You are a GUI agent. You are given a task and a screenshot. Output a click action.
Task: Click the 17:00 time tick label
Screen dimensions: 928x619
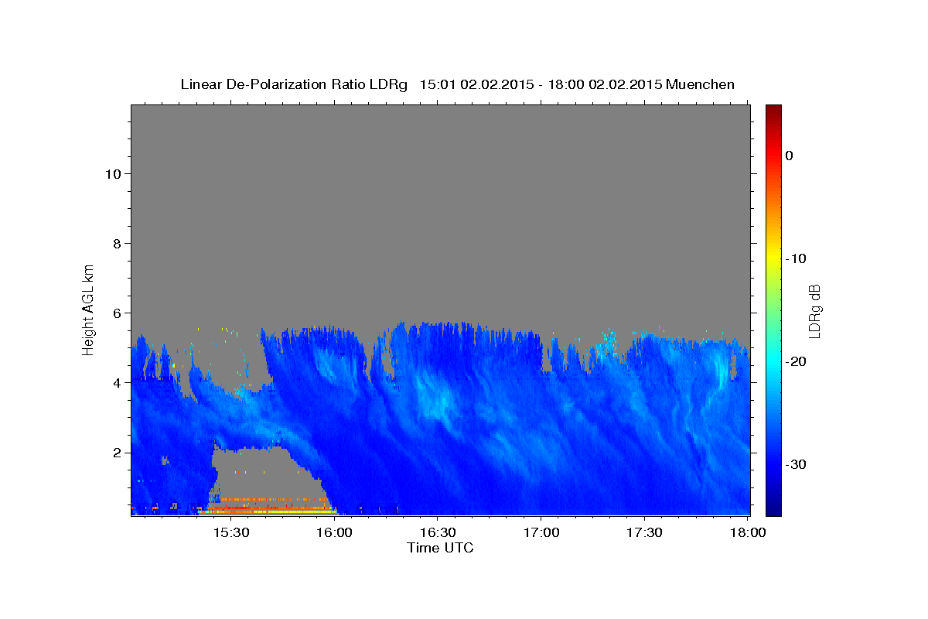pos(541,532)
